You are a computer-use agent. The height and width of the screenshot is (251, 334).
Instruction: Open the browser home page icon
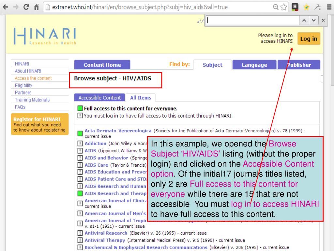click(37, 7)
